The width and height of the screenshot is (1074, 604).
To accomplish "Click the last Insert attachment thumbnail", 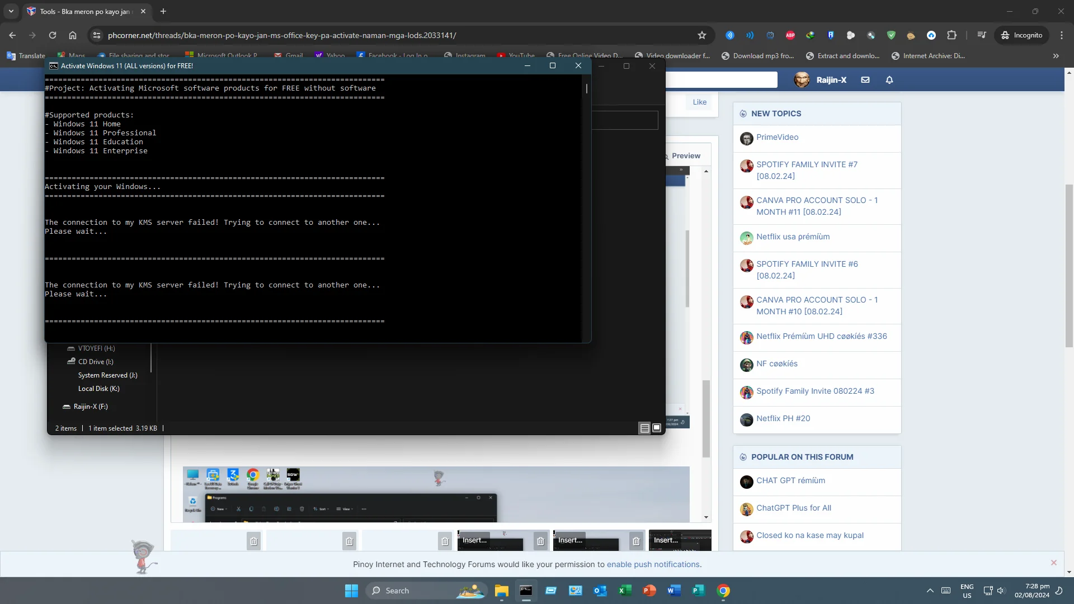I will click(x=680, y=541).
